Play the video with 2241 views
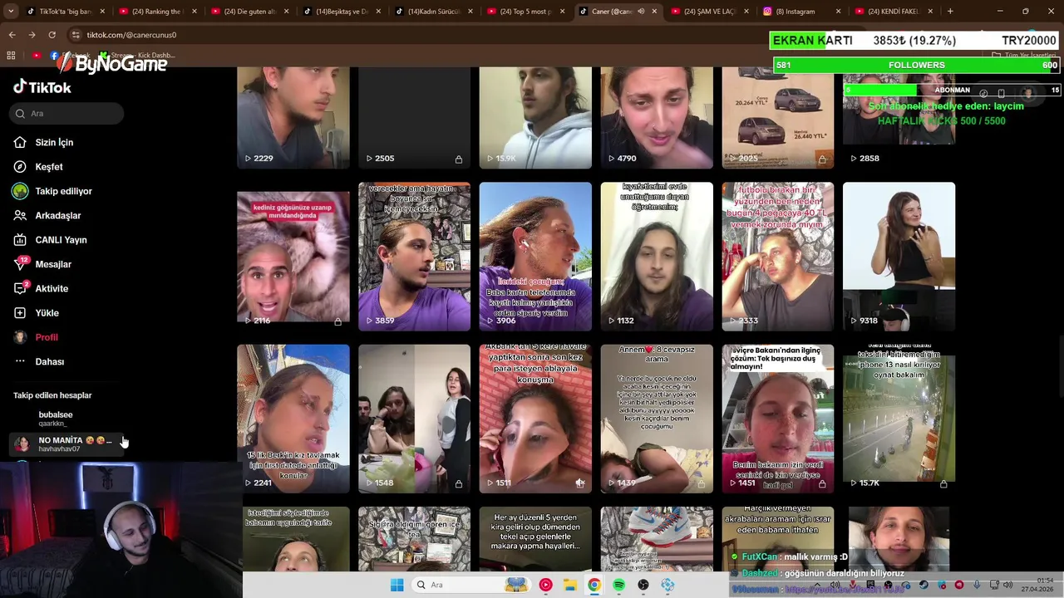 tap(293, 419)
